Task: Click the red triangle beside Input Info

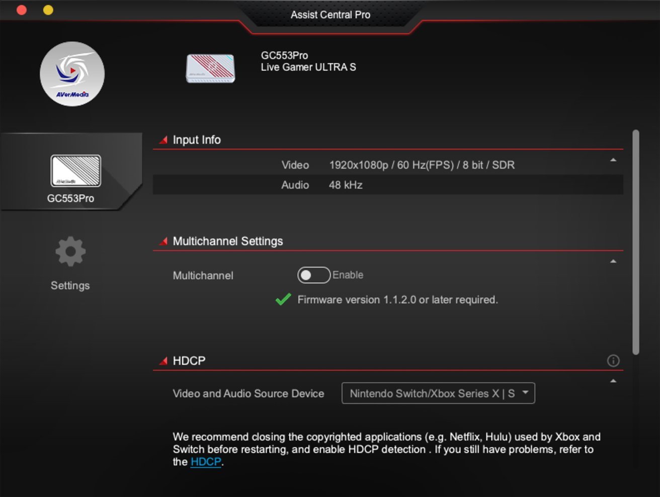Action: coord(163,140)
